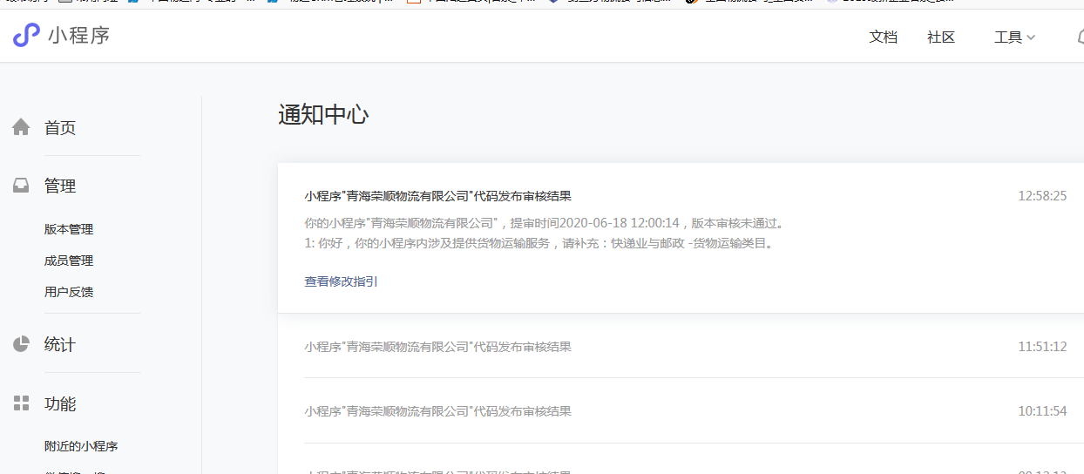Select the 管理 inbox icon
The width and height of the screenshot is (1084, 474).
[x=21, y=186]
